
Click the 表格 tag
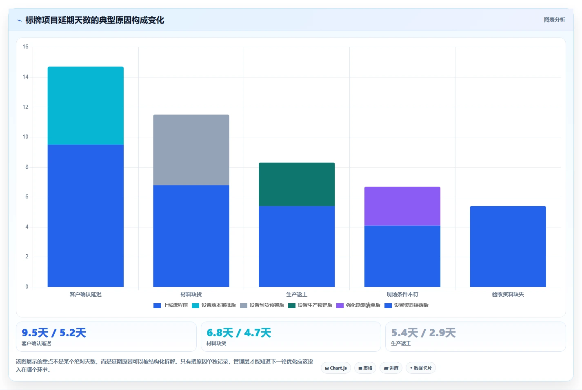[365, 368]
